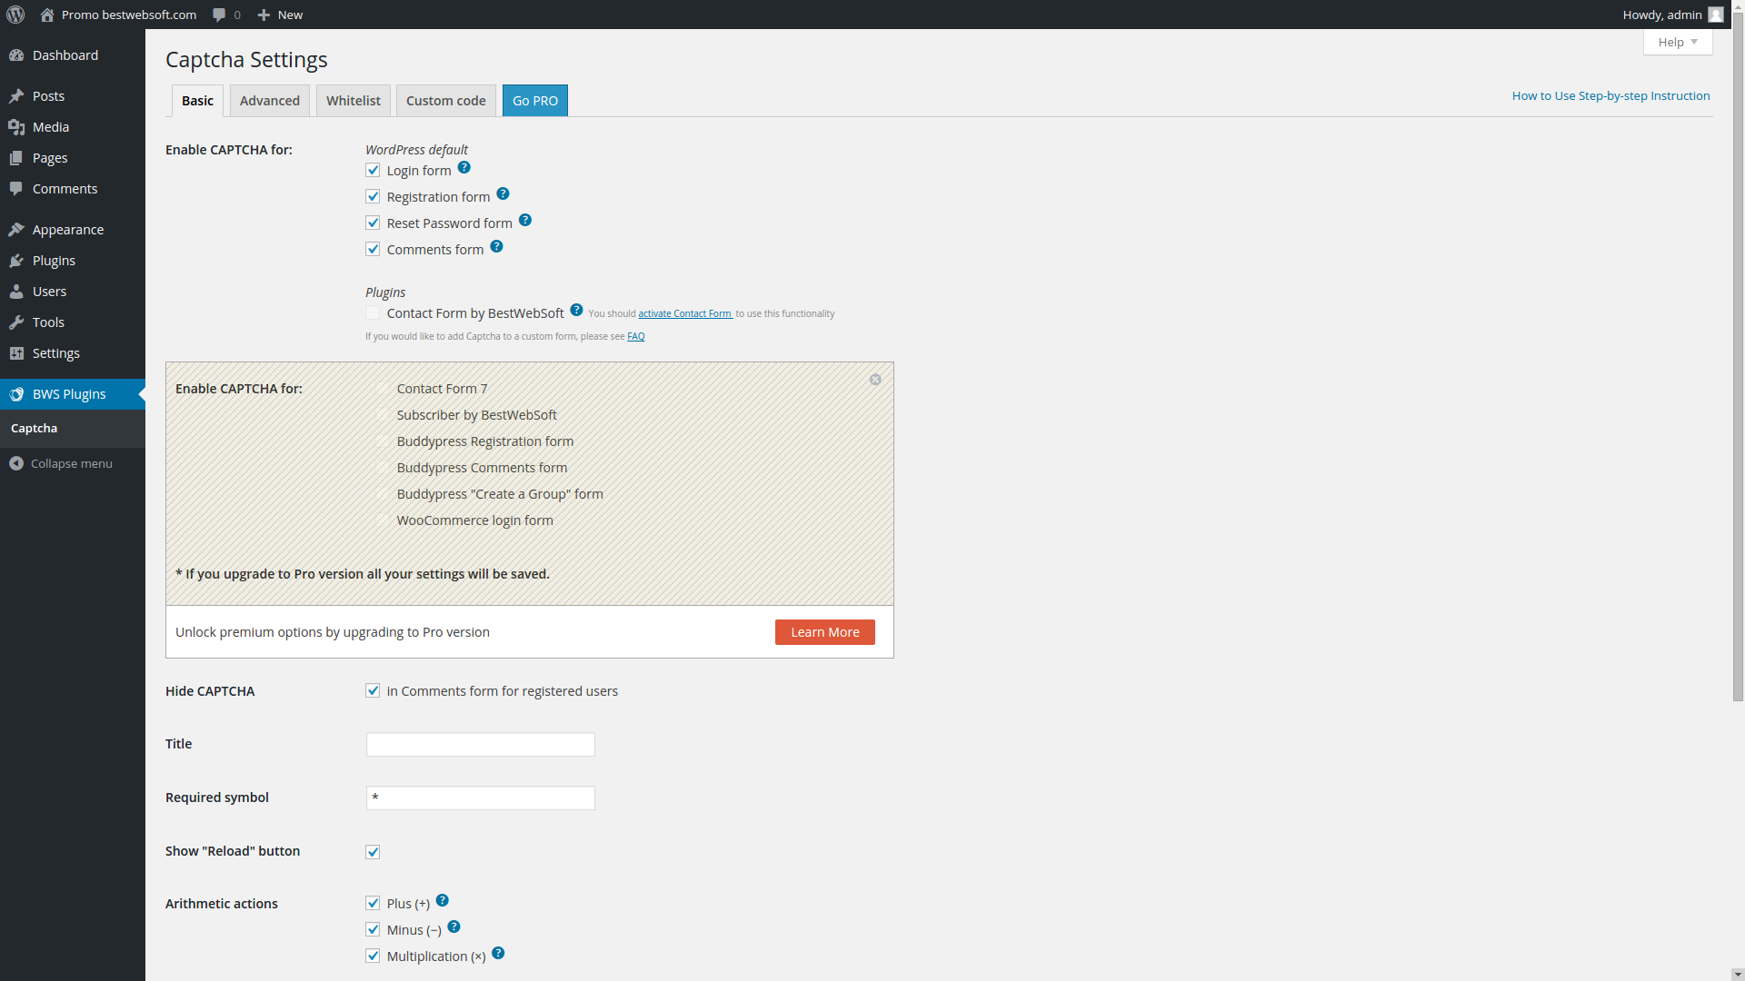
Task: Click the help icon beside Minus (−)
Action: (454, 926)
